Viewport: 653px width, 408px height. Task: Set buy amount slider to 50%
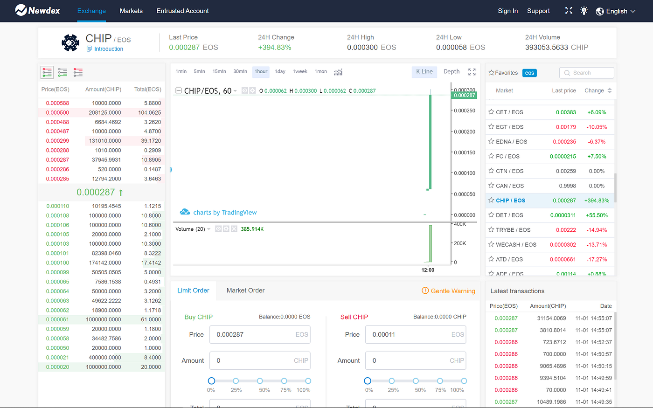[260, 381]
